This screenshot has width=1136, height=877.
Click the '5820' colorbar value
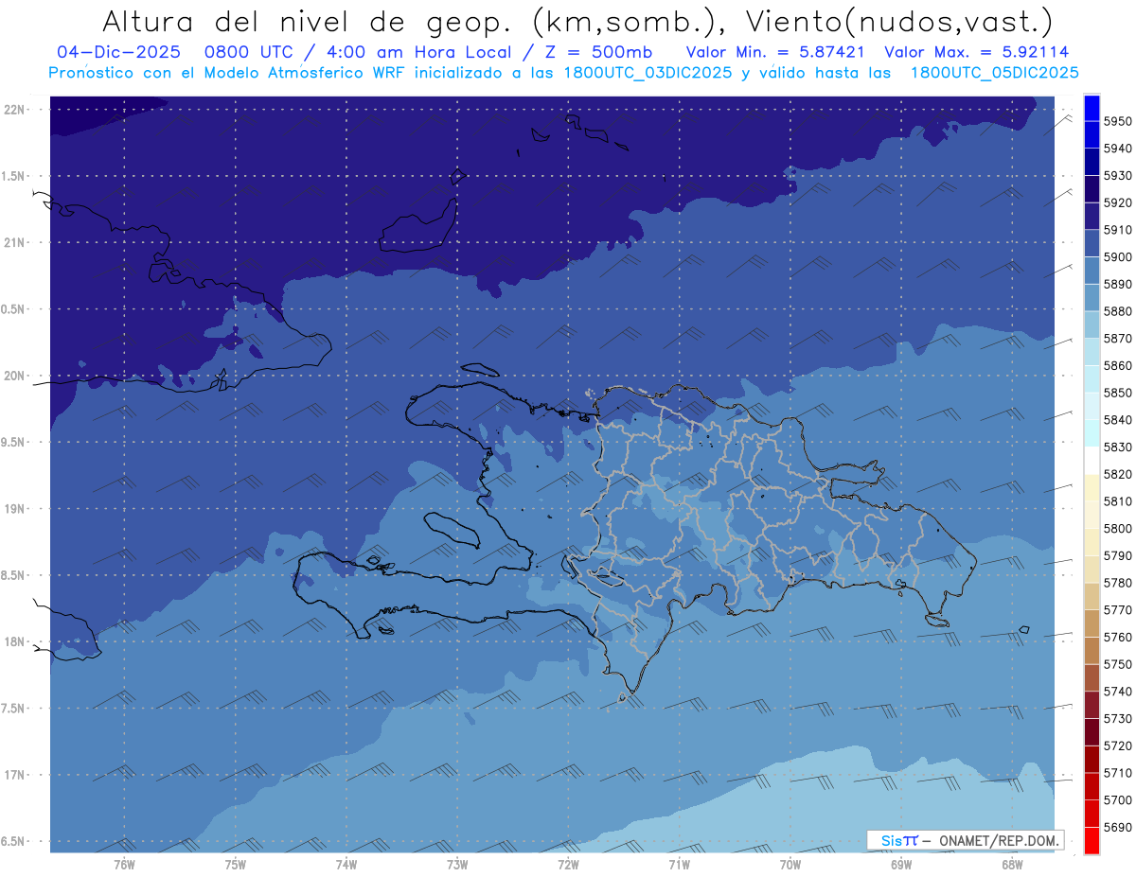(x=1118, y=474)
